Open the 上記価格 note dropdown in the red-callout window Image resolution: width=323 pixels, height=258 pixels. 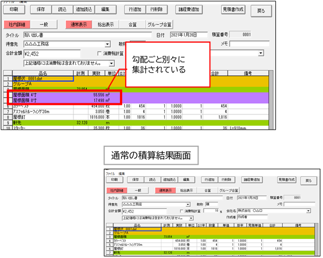112,63
